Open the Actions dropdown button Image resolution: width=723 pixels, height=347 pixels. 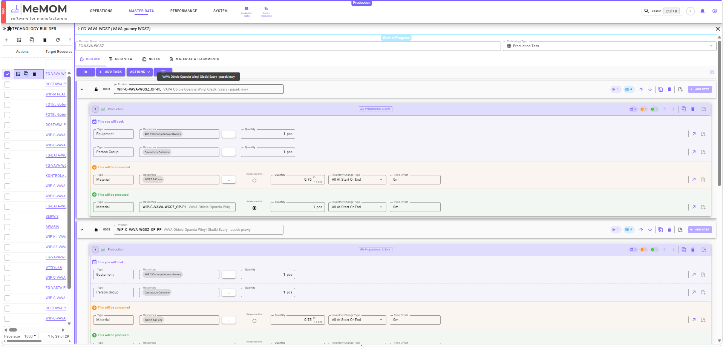pyautogui.click(x=139, y=72)
